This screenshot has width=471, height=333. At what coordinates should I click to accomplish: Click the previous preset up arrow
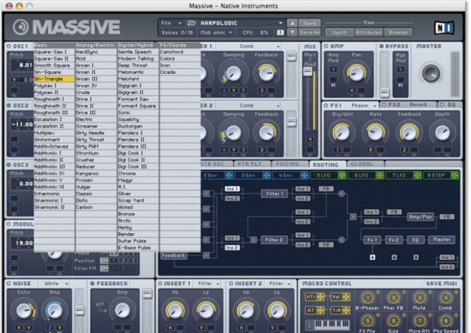(x=292, y=23)
